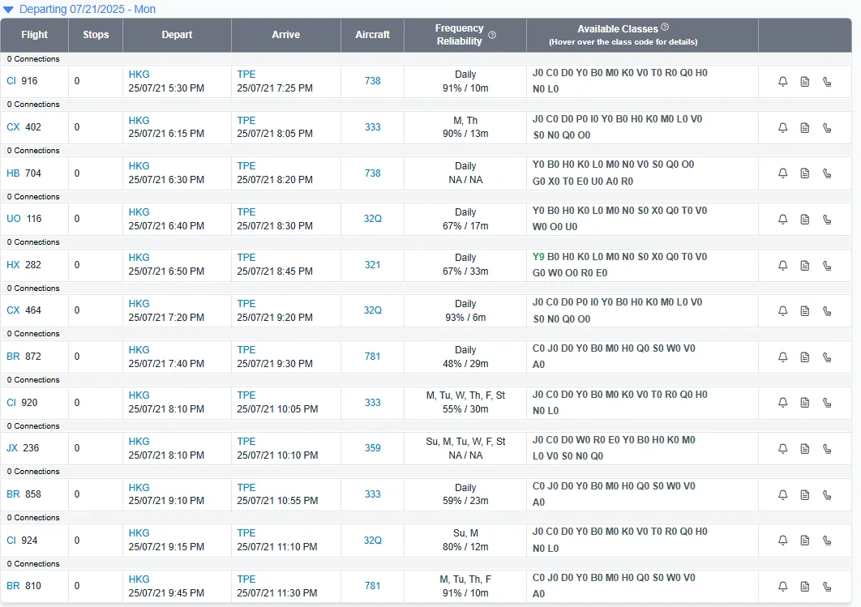Click the bell icon for CX 464
The width and height of the screenshot is (861, 607).
click(783, 311)
